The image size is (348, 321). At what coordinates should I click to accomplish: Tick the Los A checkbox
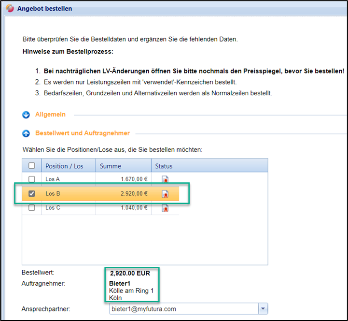coord(32,179)
